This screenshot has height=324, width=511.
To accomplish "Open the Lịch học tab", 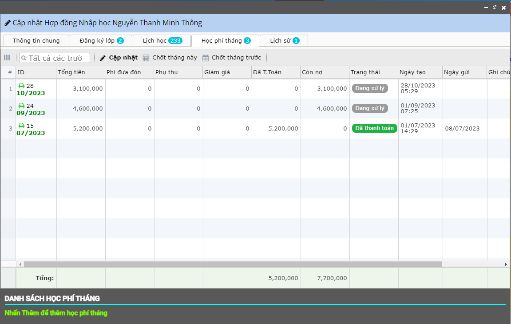I will coord(162,40).
